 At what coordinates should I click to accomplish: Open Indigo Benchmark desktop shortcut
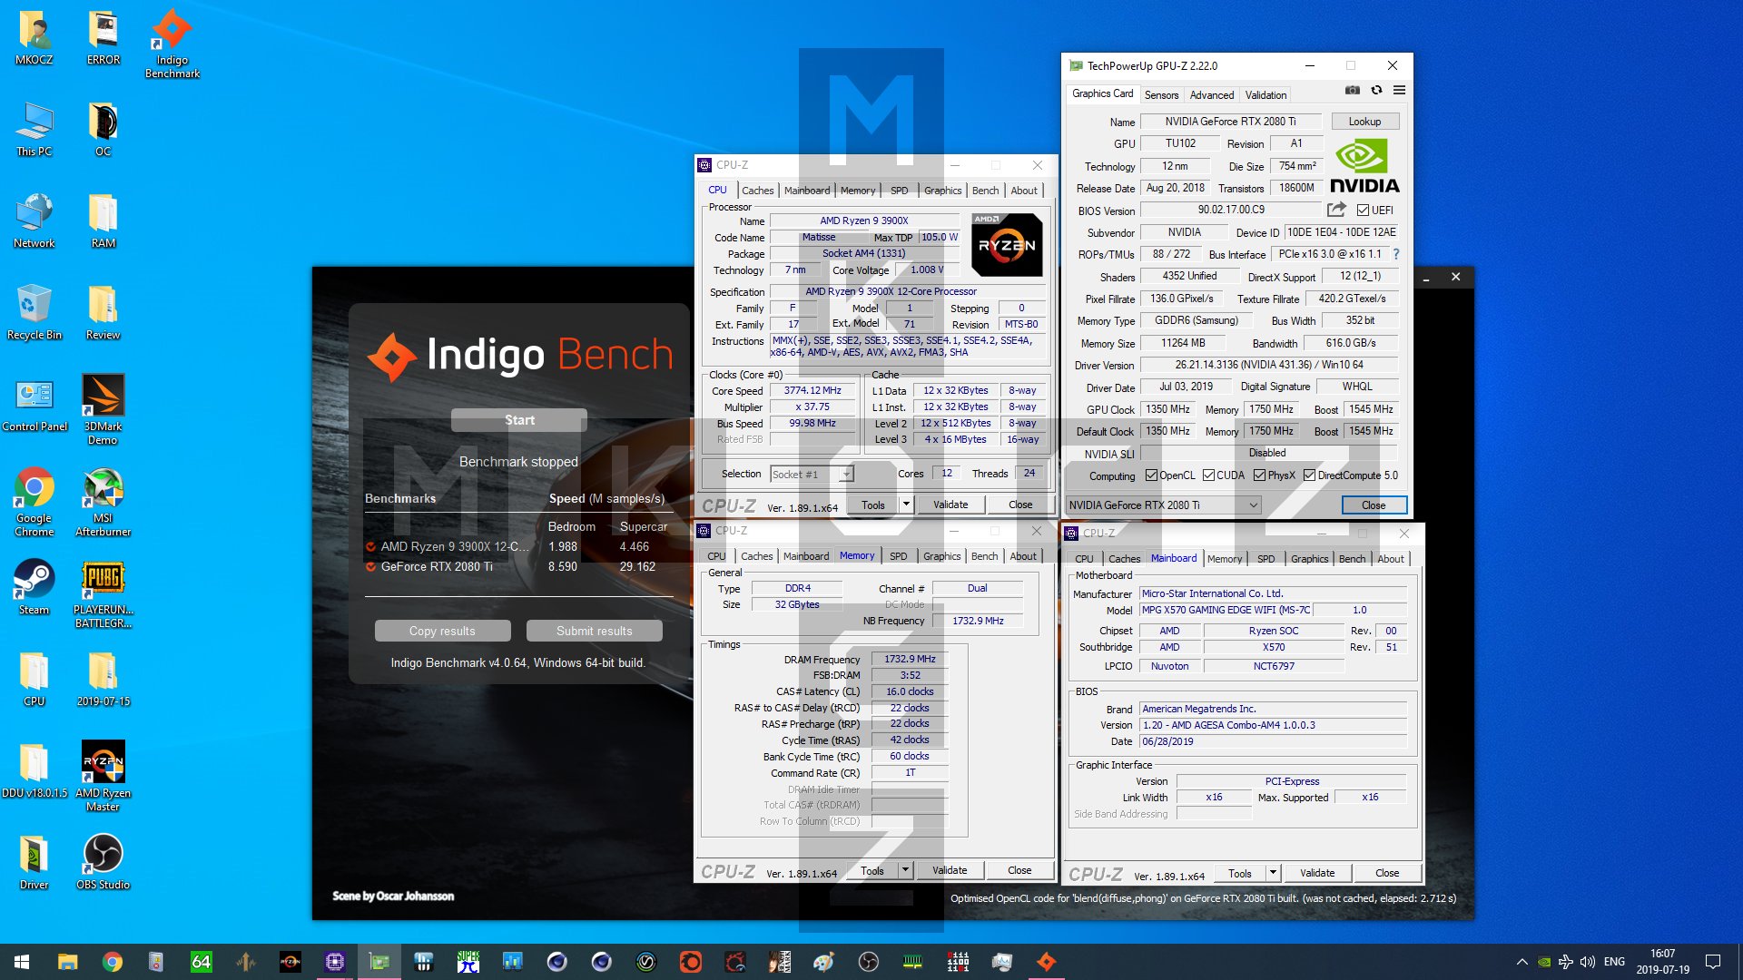coord(172,44)
